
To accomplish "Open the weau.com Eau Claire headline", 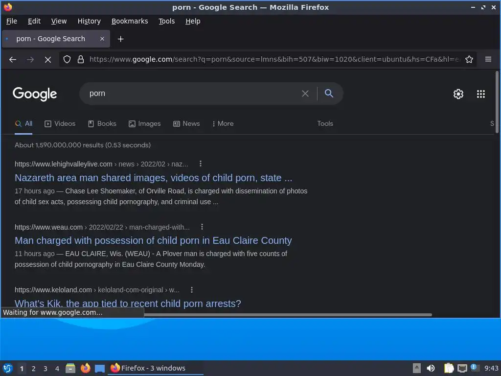I will (153, 240).
